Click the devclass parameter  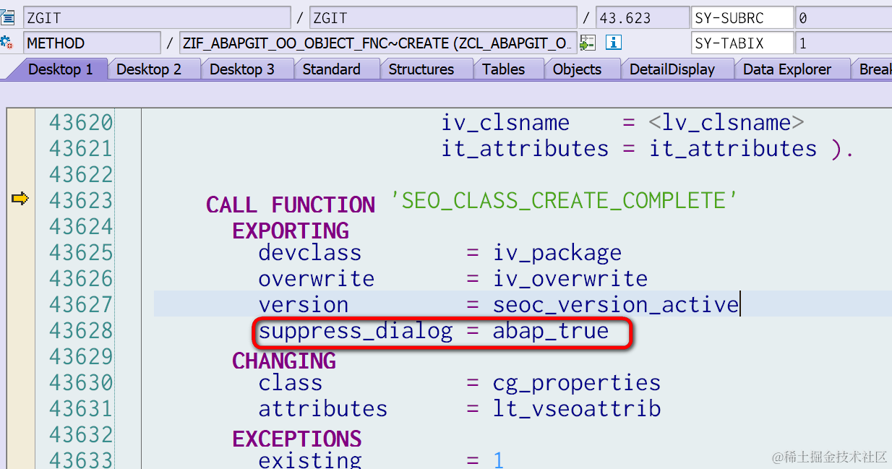click(310, 252)
